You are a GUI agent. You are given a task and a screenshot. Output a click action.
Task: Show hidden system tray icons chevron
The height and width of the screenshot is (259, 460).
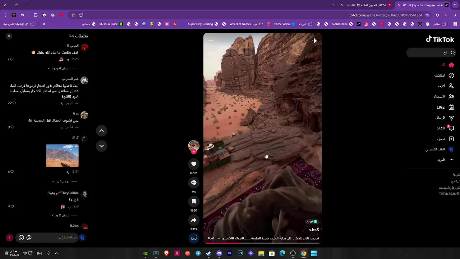pos(56,253)
